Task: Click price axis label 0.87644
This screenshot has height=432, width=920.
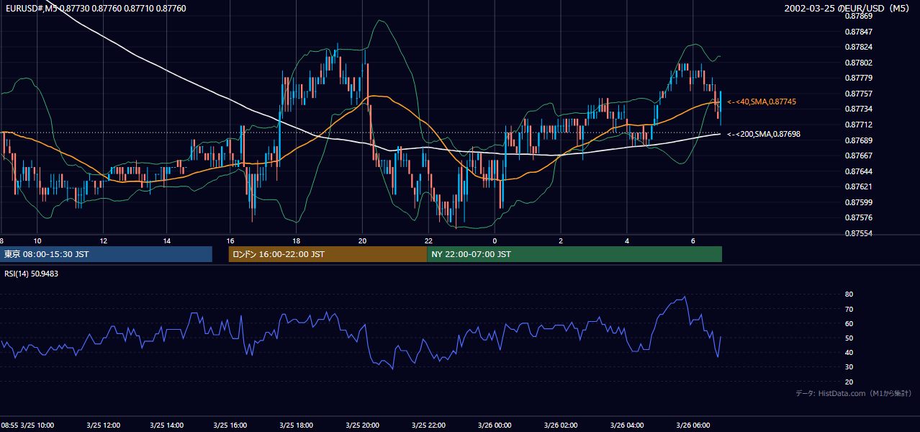Action: (858, 171)
